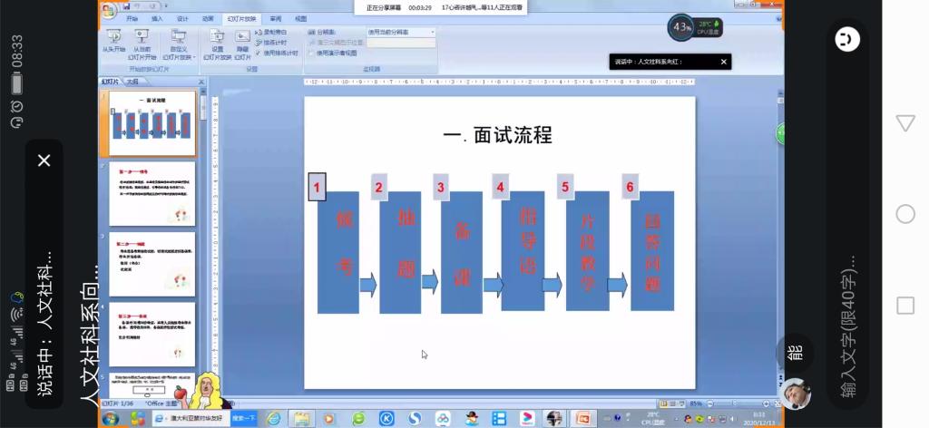This screenshot has height=428, width=929.
Task: Click the Office button logo
Action: [109, 11]
